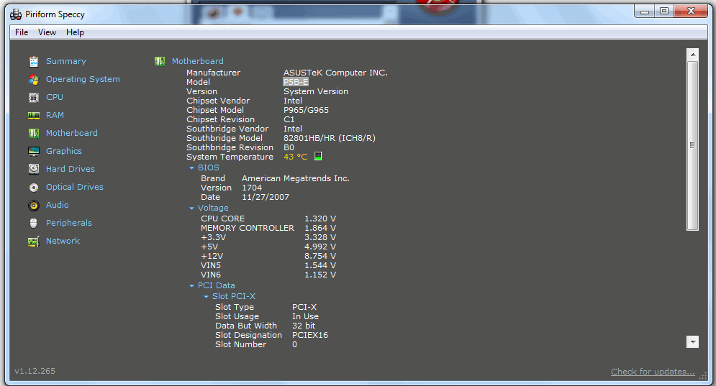This screenshot has height=386, width=716.
Task: Click the Hard Drives disk icon
Action: click(34, 169)
